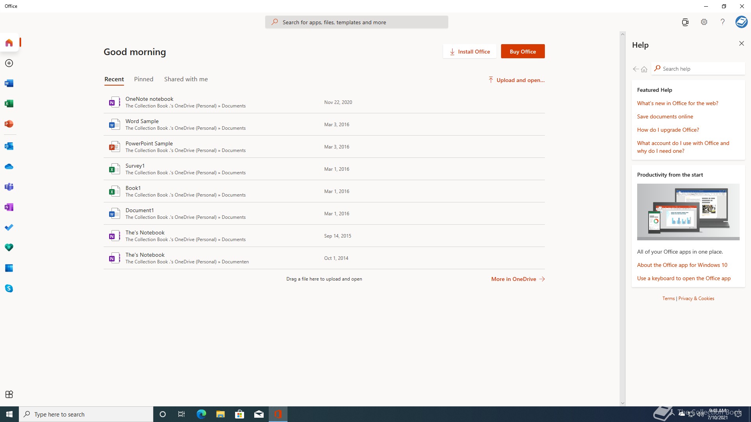Open What's new in Office for the web
The image size is (751, 422).
coord(677,103)
